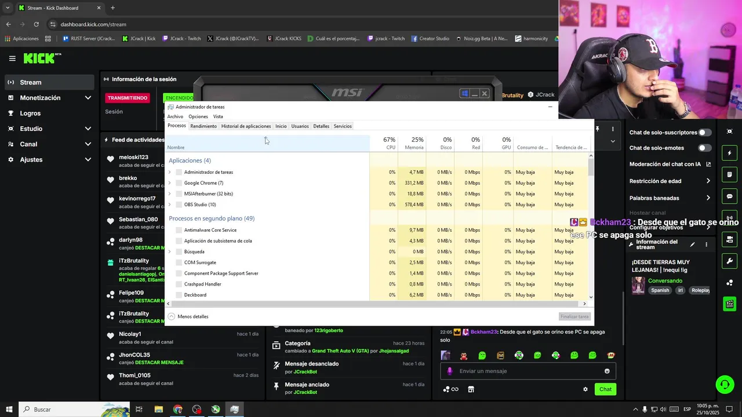742x417 pixels.
Task: Open the wrench tools sidebar icon
Action: point(730,261)
